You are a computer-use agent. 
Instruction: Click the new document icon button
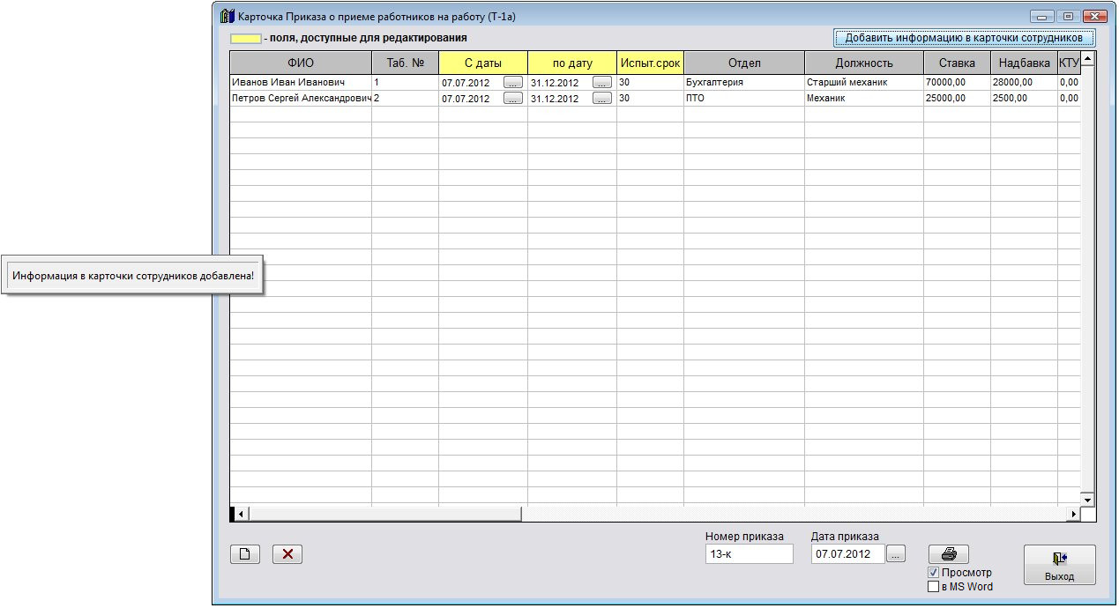tap(245, 554)
